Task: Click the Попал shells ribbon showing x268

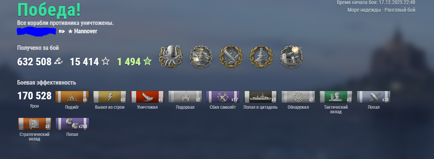Action: [72, 124]
